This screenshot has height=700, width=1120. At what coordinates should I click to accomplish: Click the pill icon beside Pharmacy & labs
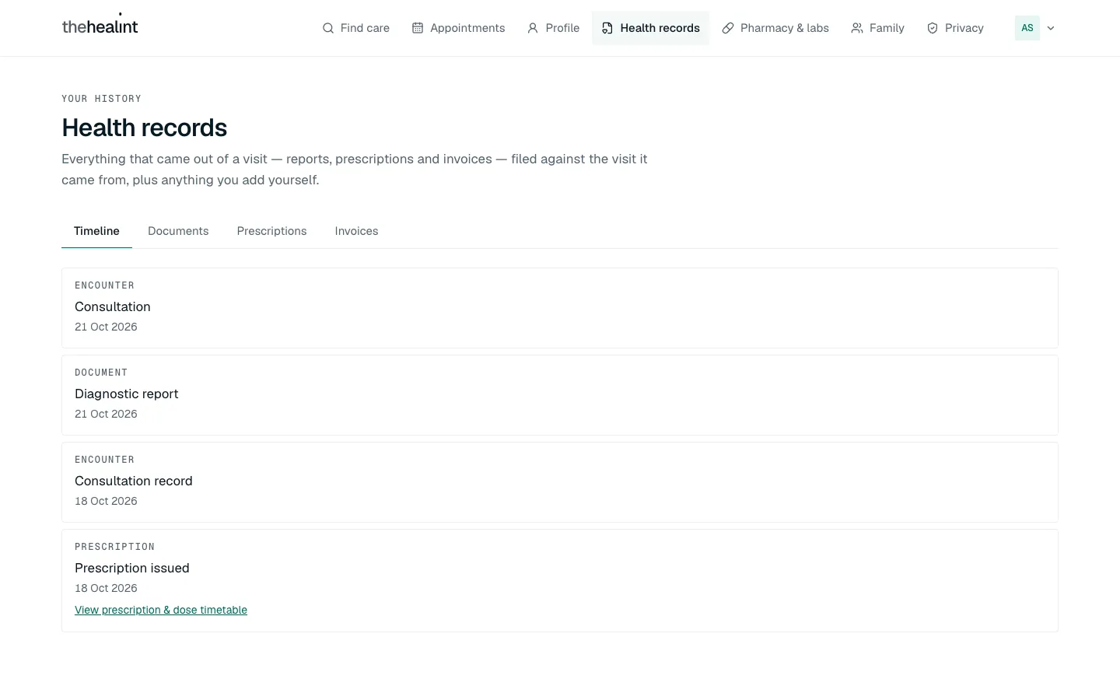(728, 28)
